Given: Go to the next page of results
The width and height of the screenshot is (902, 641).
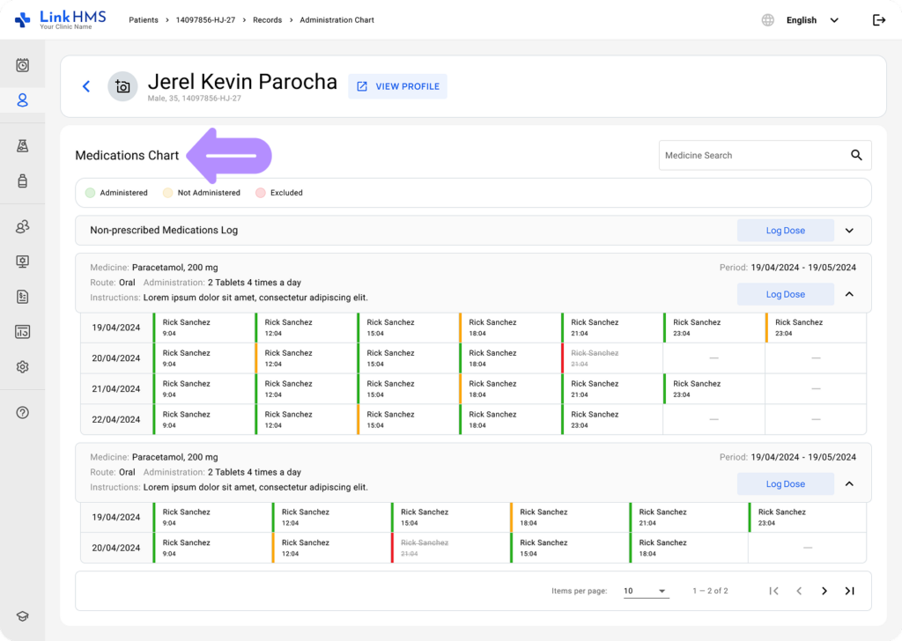Looking at the screenshot, I should pos(824,591).
